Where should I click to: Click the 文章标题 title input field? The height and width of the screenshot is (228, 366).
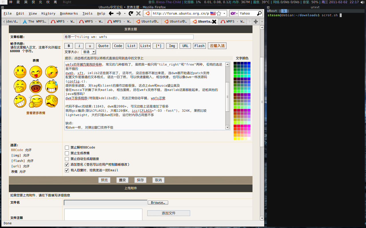click(129, 37)
